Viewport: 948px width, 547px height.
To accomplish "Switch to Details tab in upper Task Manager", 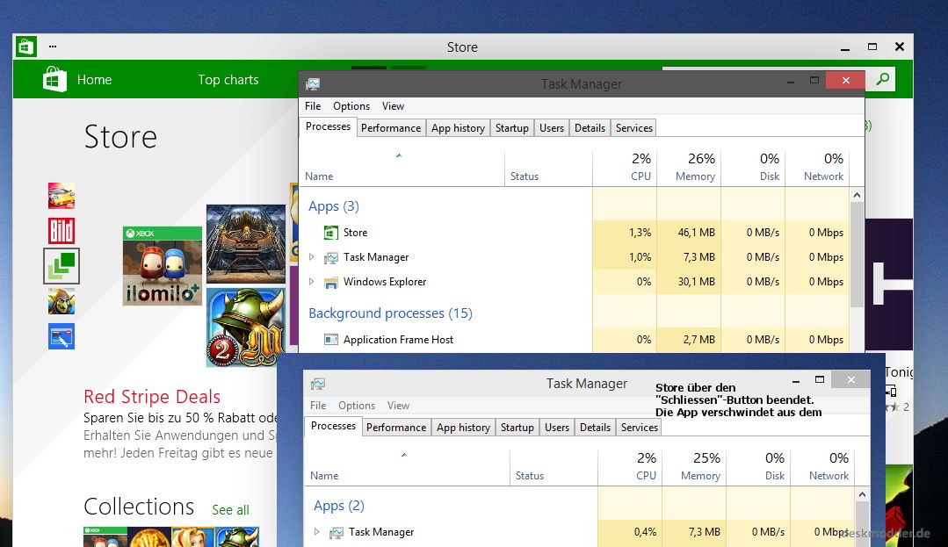I will coord(590,128).
